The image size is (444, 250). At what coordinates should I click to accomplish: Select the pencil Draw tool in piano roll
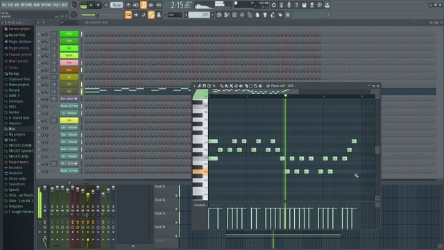221,86
